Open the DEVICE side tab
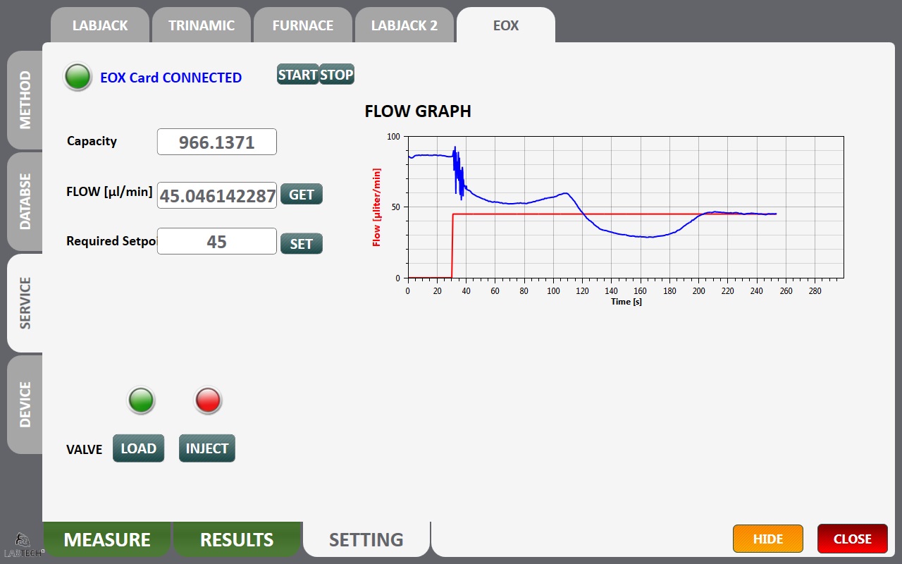 [25, 404]
